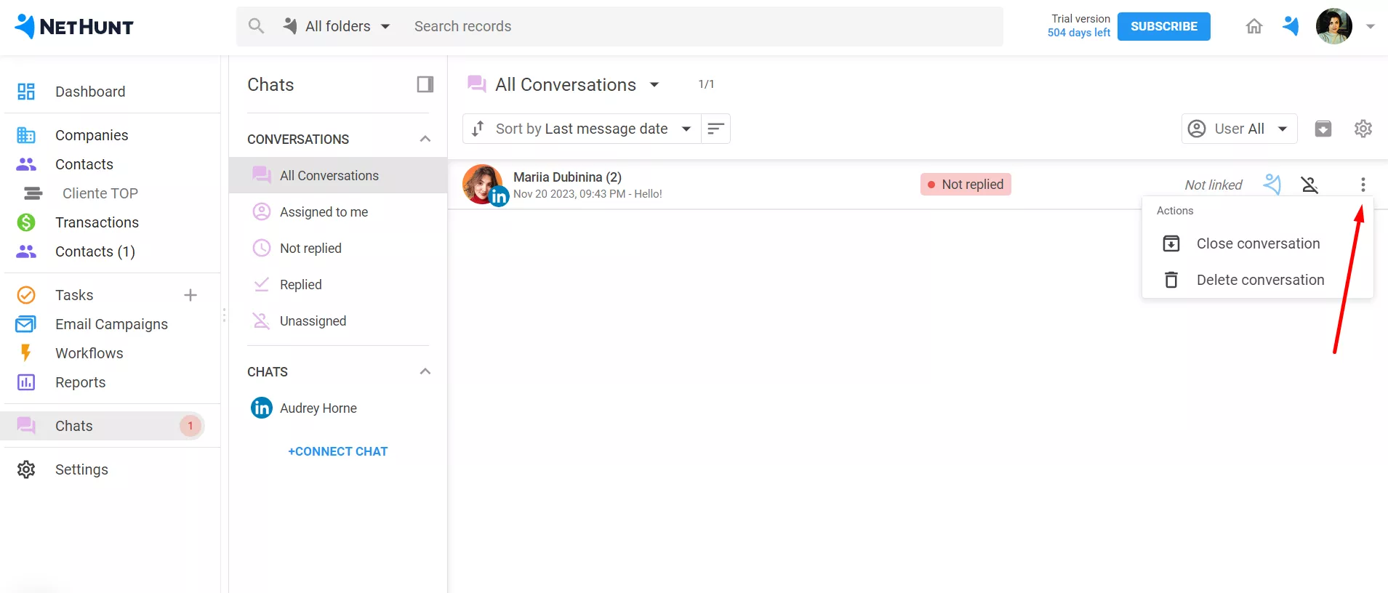Select Replied conversations filter
The height and width of the screenshot is (593, 1388).
coord(338,285)
